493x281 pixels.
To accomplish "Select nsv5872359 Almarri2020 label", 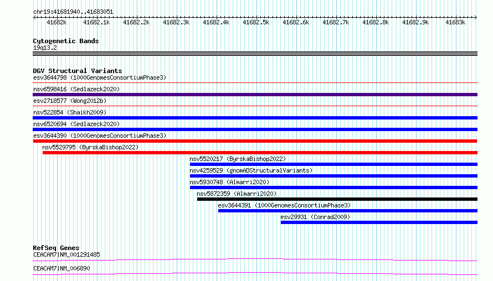I will 237,194.
